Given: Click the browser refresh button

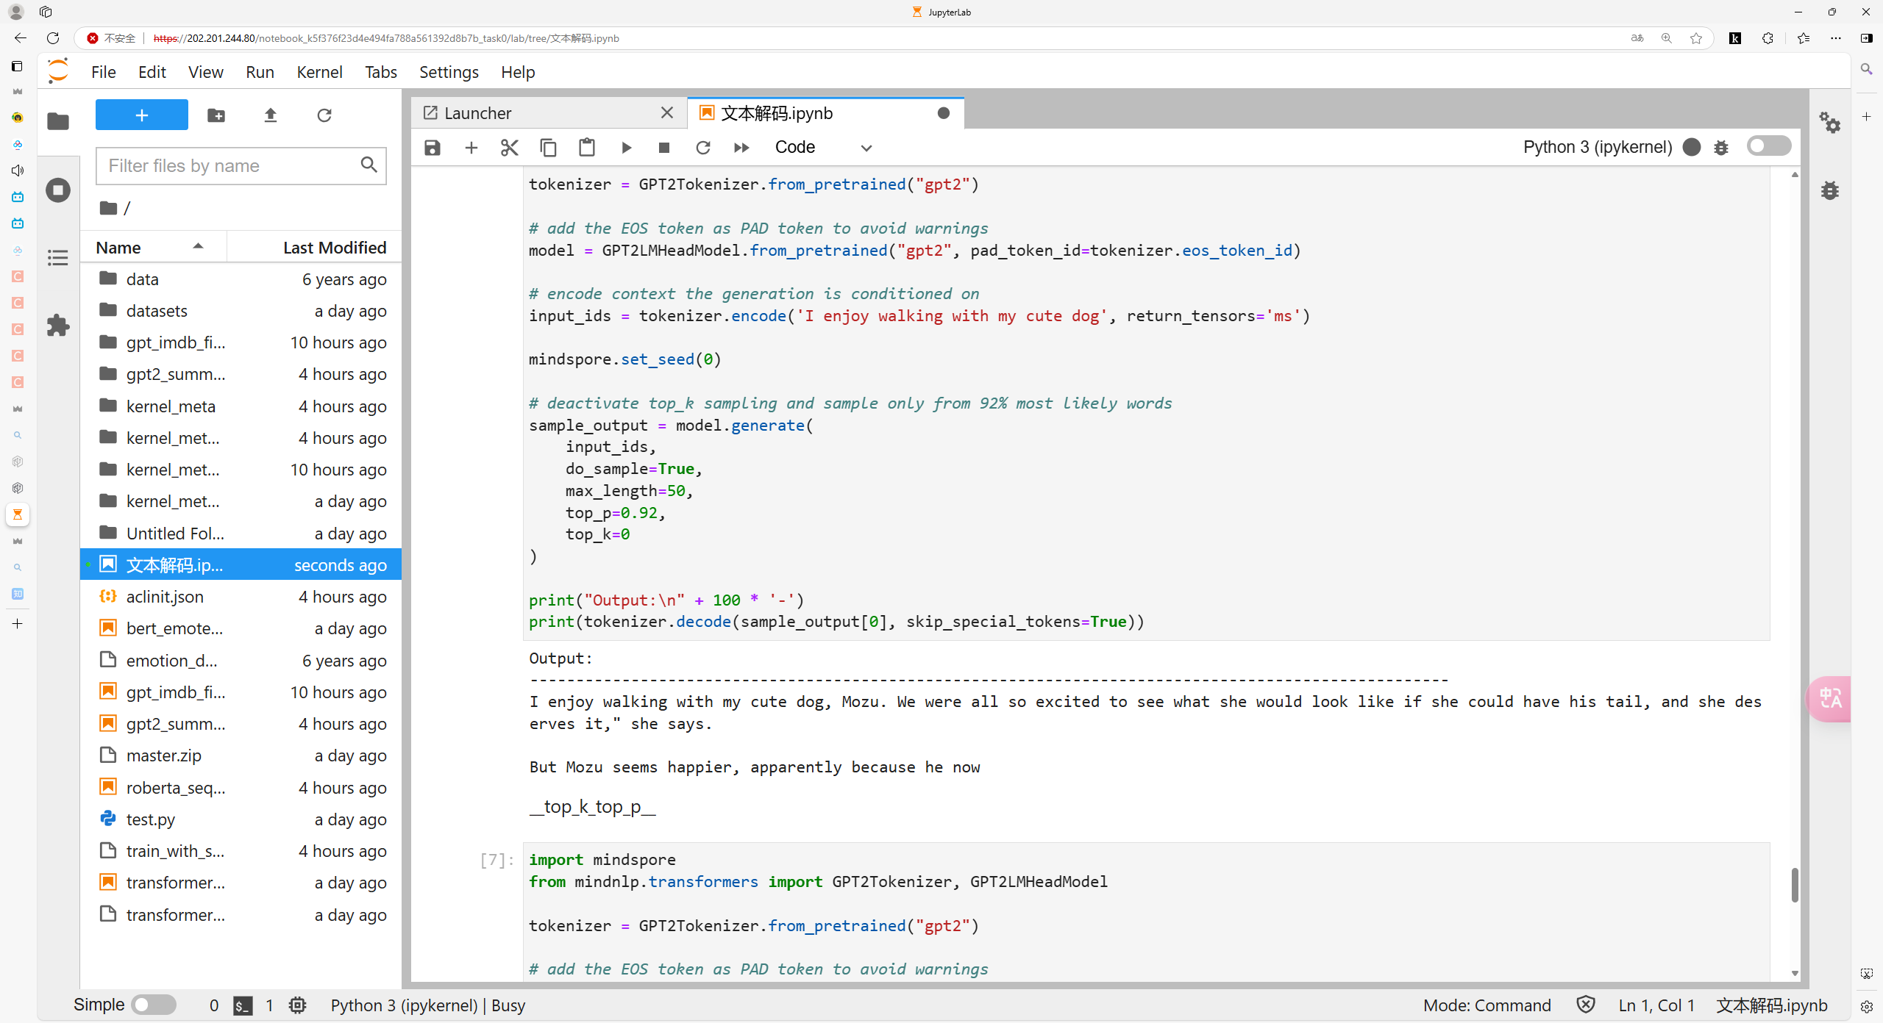Looking at the screenshot, I should [53, 38].
